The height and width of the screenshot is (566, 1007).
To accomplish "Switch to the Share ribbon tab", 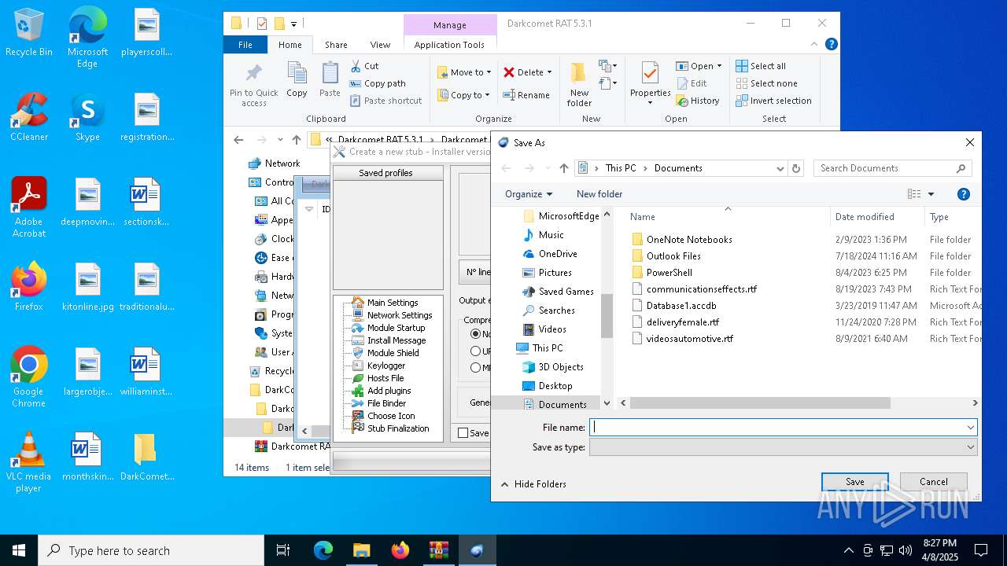I will point(336,45).
